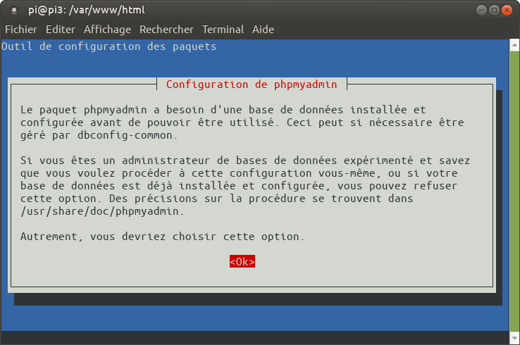Minimize the terminal window
The image size is (520, 345).
pyautogui.click(x=481, y=11)
